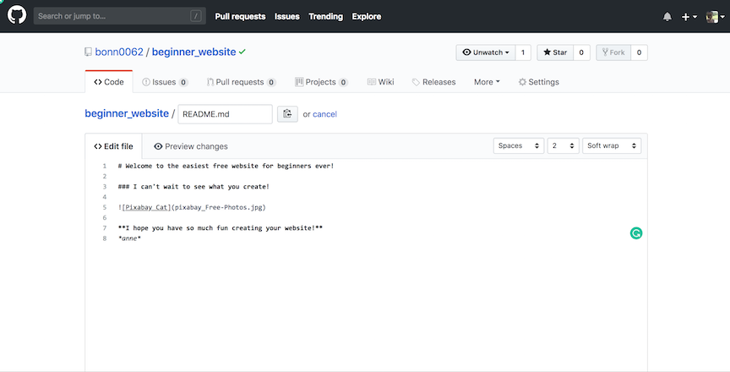Screen dimensions: 730x372
Task: Go to the Wiki tab
Action: pyautogui.click(x=380, y=82)
